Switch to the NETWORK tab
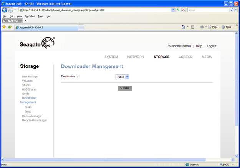 [x=136, y=57]
